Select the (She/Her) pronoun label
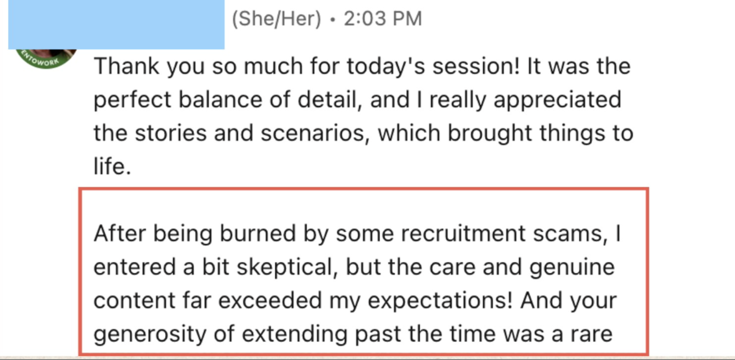Viewport: 735px width, 360px height. pyautogui.click(x=276, y=19)
